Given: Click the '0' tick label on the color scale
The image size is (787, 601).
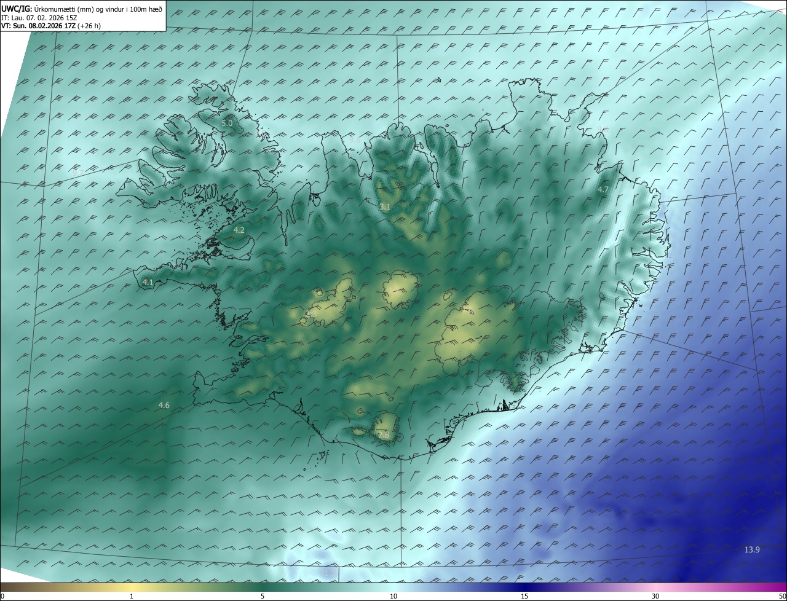Looking at the screenshot, I should pyautogui.click(x=2, y=596).
